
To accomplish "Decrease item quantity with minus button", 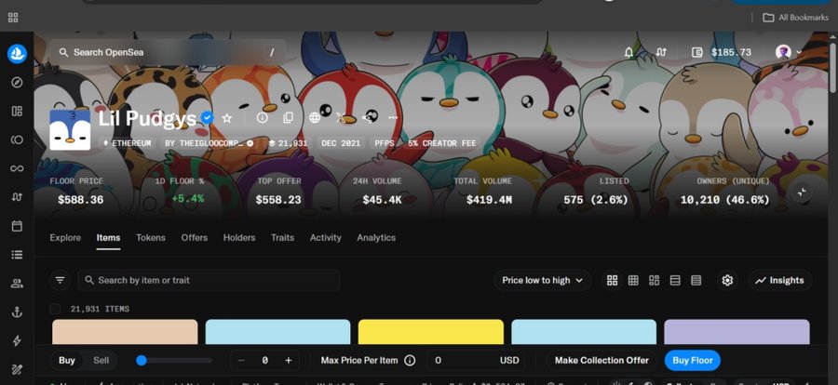I will [241, 361].
